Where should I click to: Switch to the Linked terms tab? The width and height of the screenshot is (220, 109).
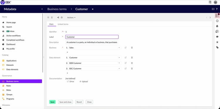[x=63, y=24]
